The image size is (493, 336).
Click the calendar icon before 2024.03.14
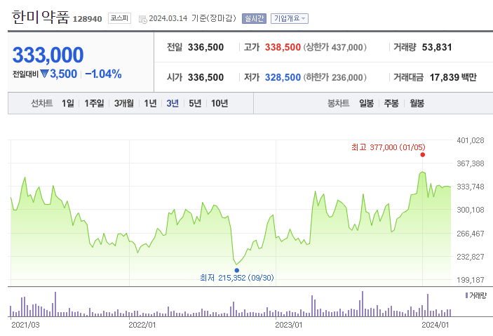(x=143, y=19)
